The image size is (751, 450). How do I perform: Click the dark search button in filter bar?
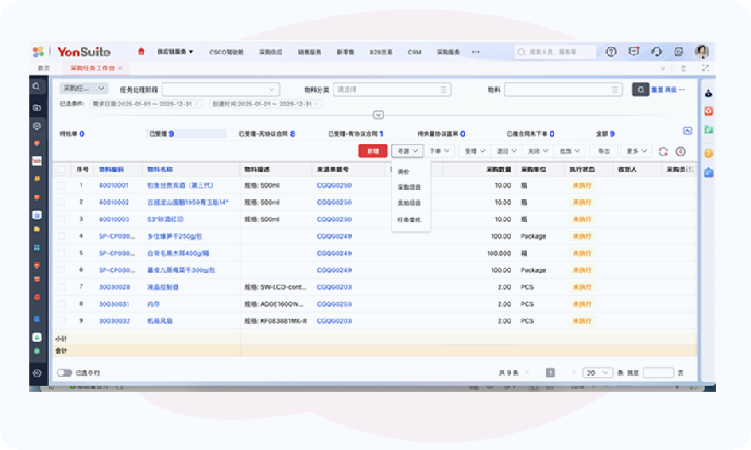(x=640, y=90)
